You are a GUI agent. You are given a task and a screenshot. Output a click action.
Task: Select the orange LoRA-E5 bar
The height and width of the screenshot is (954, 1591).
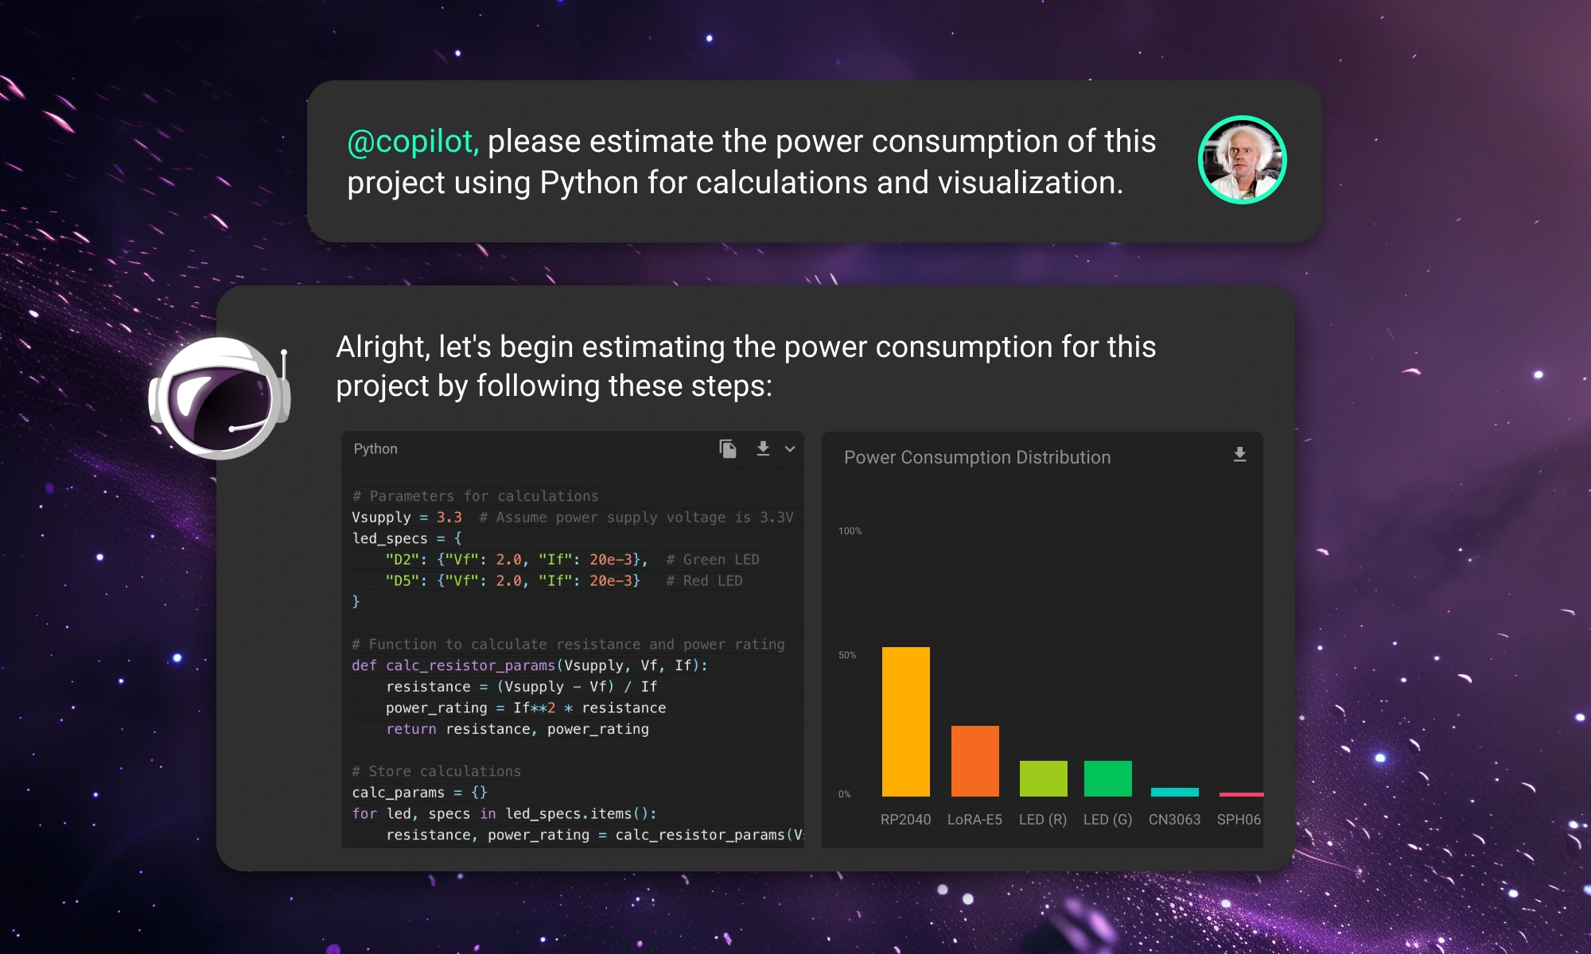coord(974,761)
